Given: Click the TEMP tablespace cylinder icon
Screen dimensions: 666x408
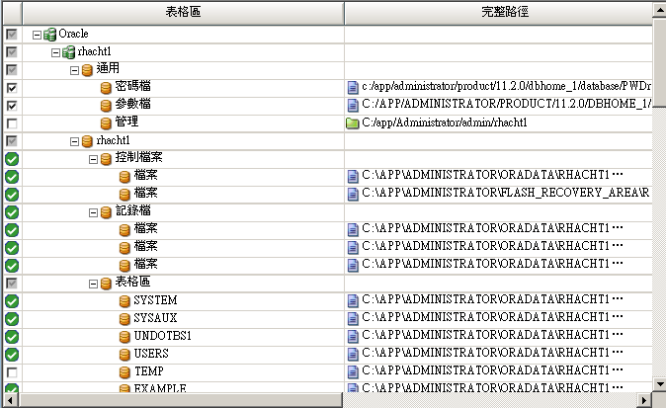Looking at the screenshot, I should [125, 372].
